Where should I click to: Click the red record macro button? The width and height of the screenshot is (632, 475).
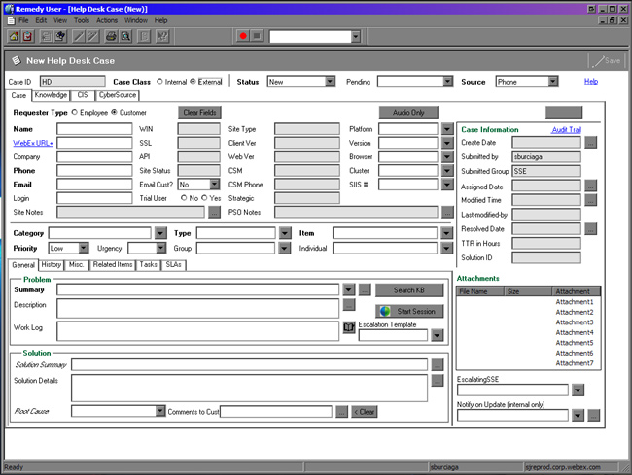coord(242,36)
